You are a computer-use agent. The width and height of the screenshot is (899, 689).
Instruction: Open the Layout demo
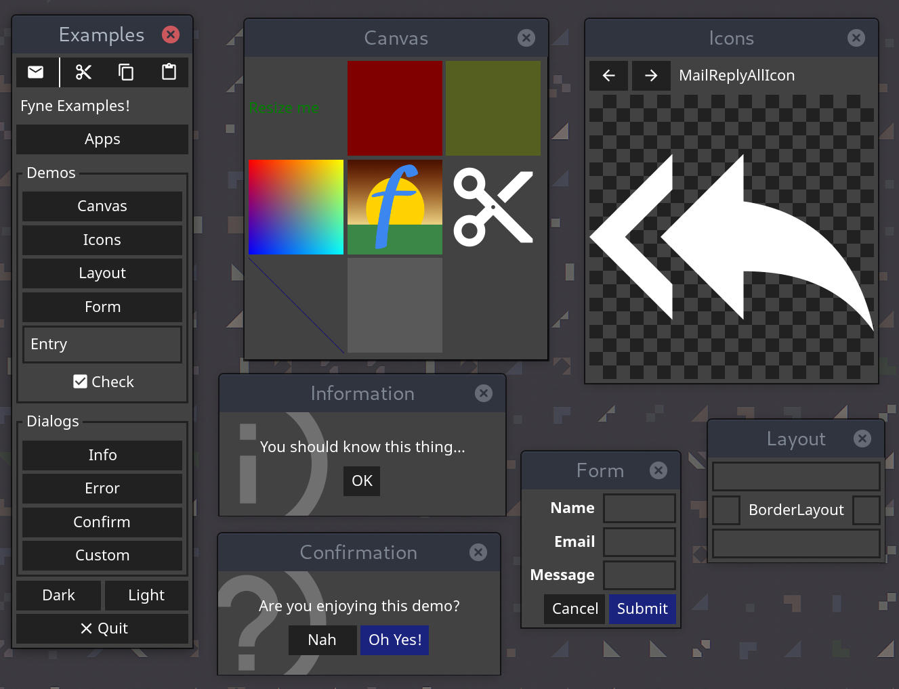coord(102,273)
